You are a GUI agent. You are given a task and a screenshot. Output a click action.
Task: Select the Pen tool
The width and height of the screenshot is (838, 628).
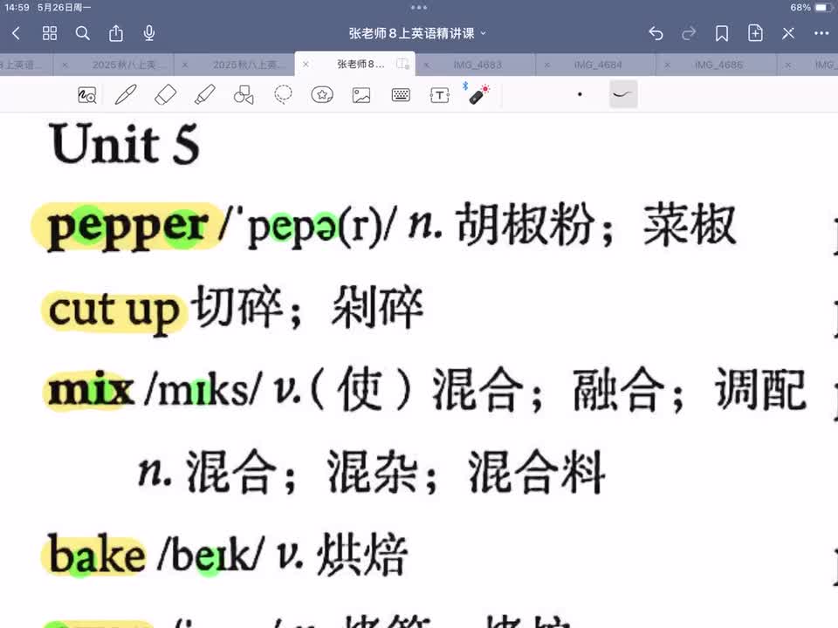coord(126,95)
